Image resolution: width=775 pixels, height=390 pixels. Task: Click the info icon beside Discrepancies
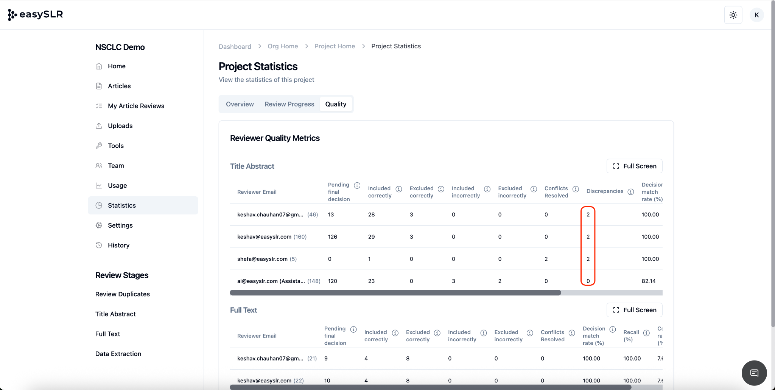coord(630,192)
